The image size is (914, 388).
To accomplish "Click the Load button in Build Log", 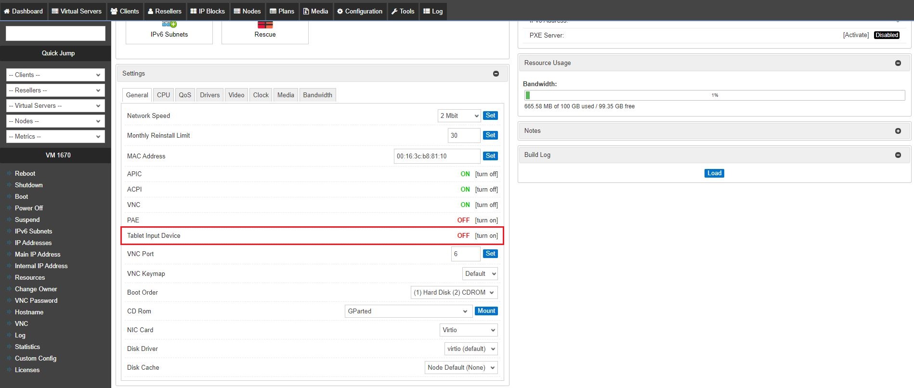I will tap(714, 173).
